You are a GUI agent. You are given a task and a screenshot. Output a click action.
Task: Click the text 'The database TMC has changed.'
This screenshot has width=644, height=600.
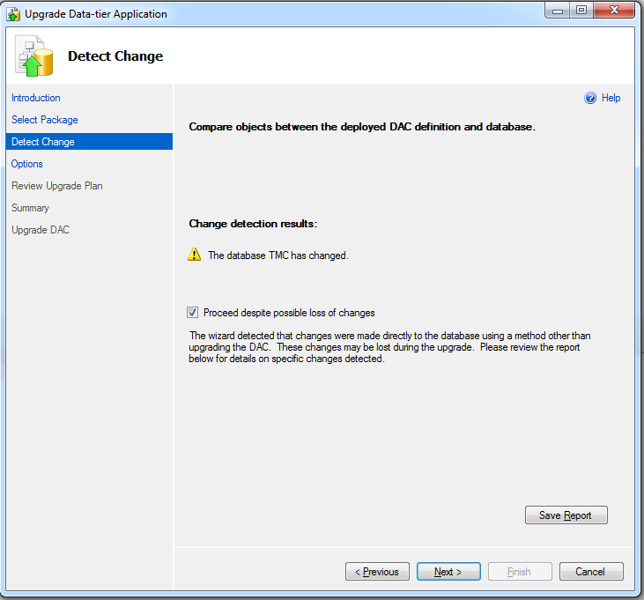click(x=278, y=256)
